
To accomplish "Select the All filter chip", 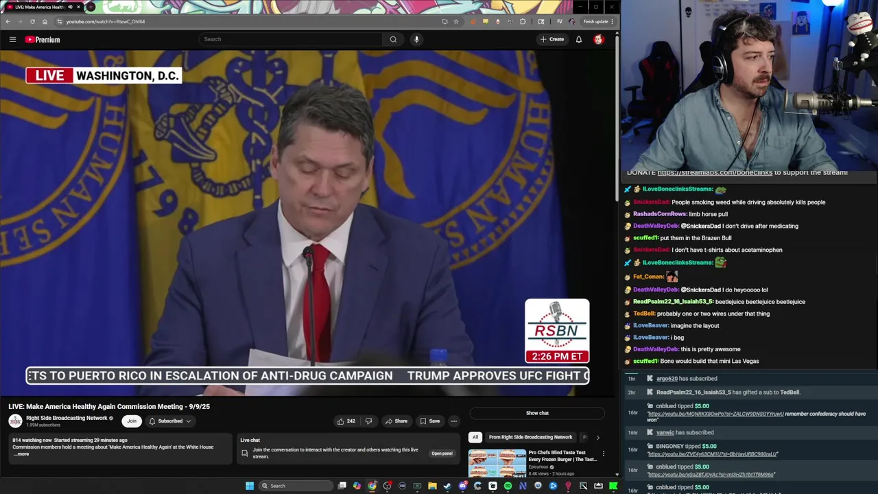I will (x=475, y=437).
